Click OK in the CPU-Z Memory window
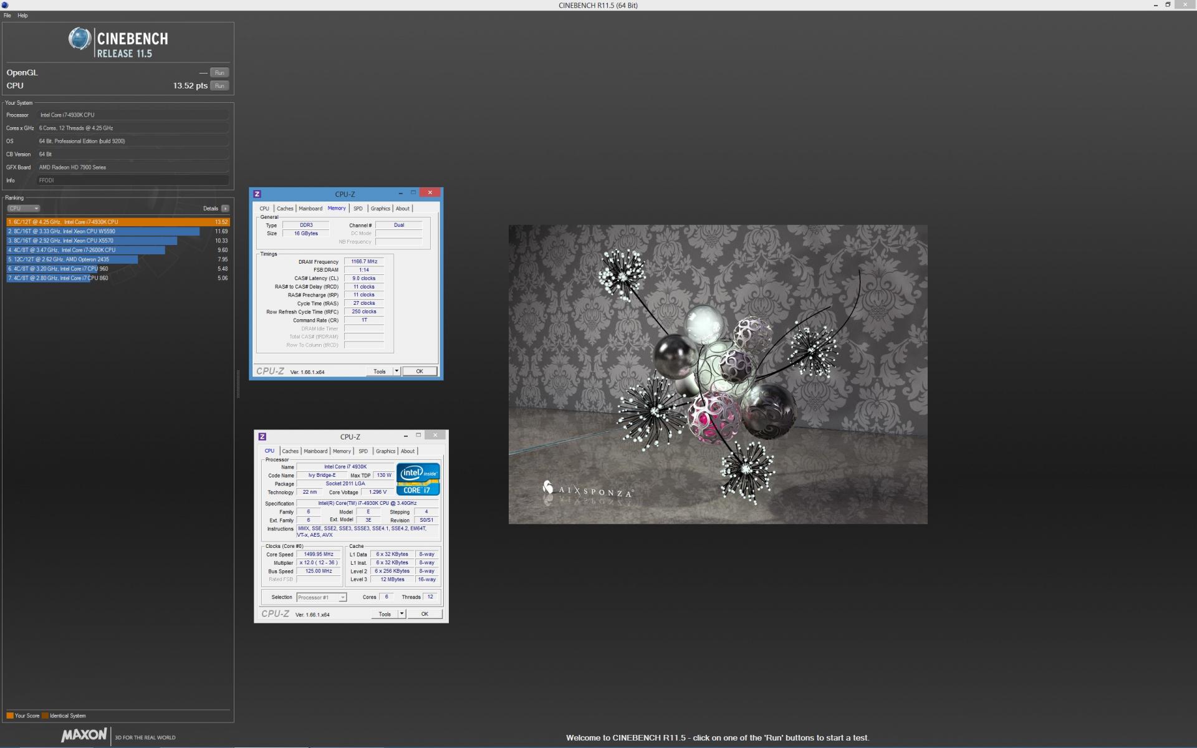Viewport: 1197px width, 748px height. 420,372
